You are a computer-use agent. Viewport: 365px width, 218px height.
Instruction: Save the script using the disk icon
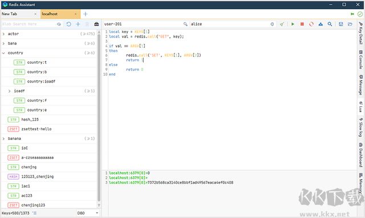point(341,24)
